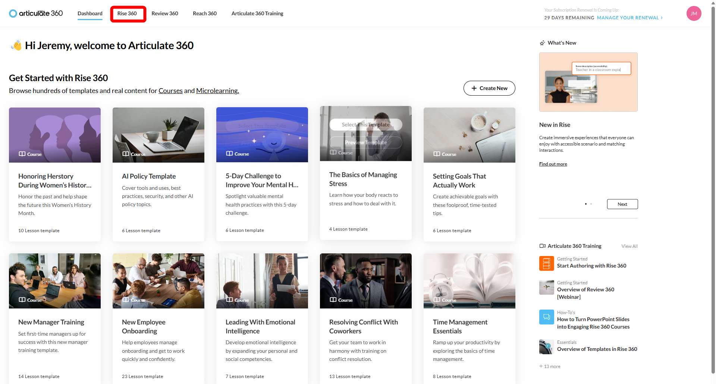Image resolution: width=716 pixels, height=384 pixels.
Task: Open the Overview of Templates thumbnail icon
Action: (546, 347)
